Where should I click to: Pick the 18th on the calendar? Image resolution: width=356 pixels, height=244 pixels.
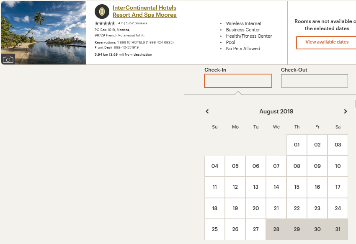pos(215,208)
